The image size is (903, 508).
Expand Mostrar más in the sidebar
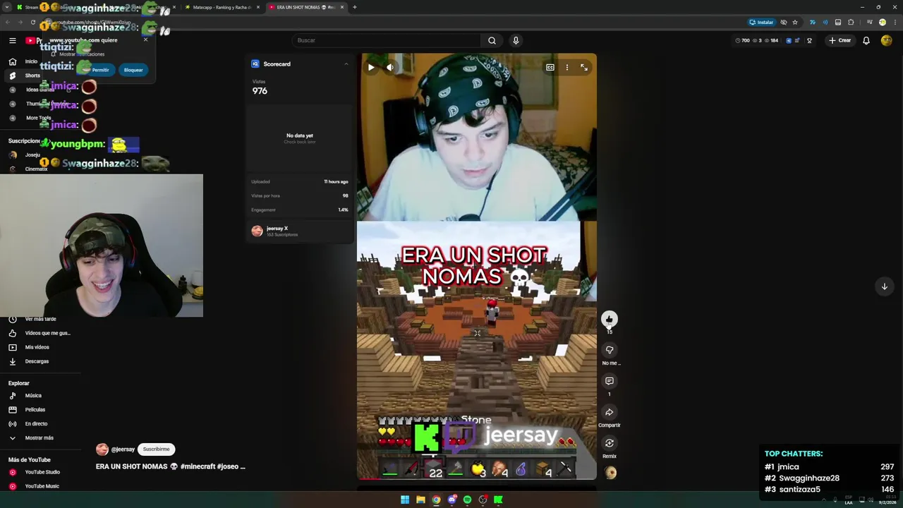pos(40,438)
